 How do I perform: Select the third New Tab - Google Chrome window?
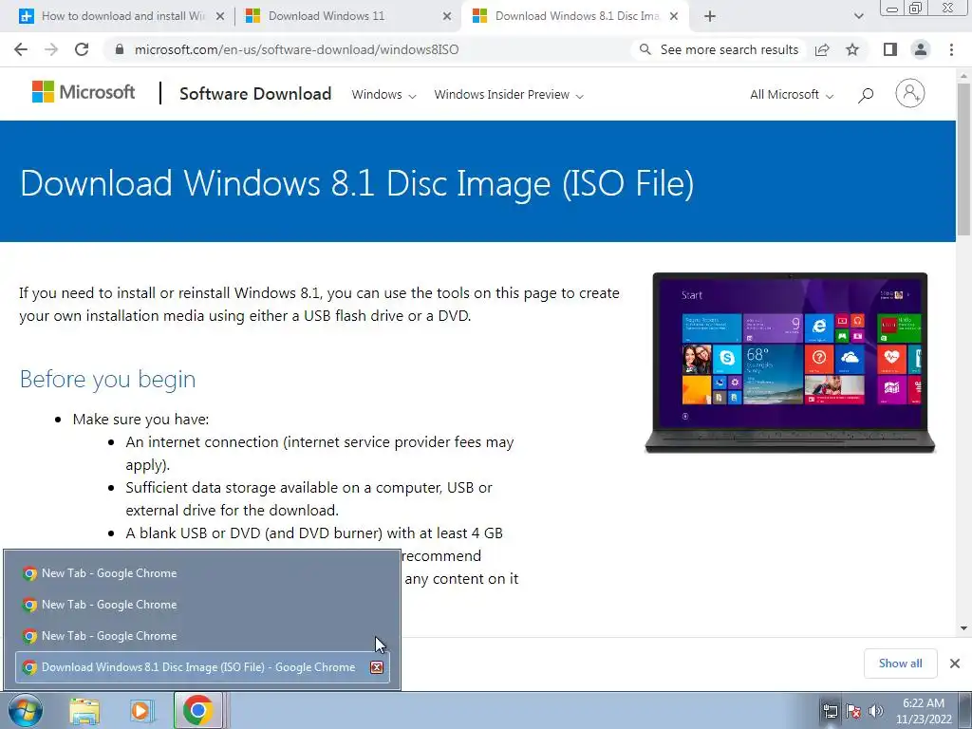(202, 635)
